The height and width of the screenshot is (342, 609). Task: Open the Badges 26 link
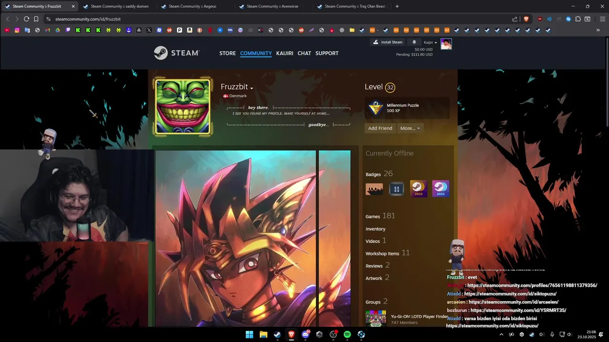pos(379,174)
